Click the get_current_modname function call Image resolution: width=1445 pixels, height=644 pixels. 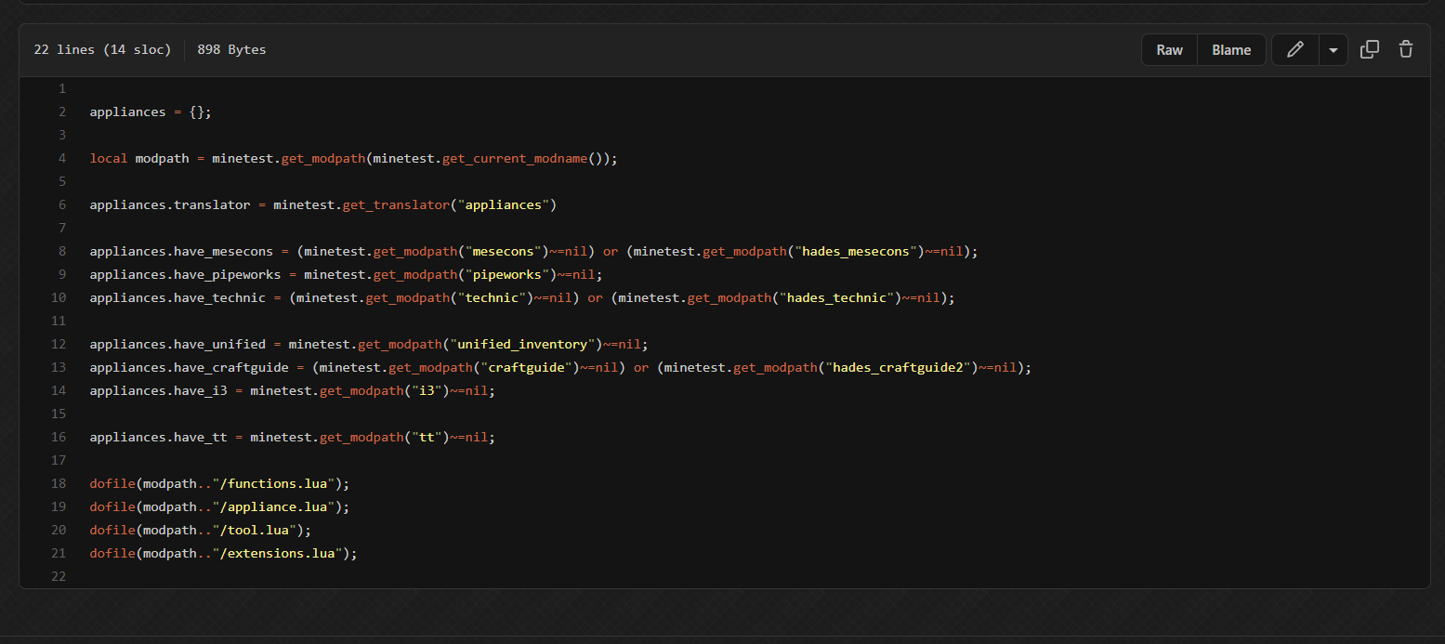[515, 158]
